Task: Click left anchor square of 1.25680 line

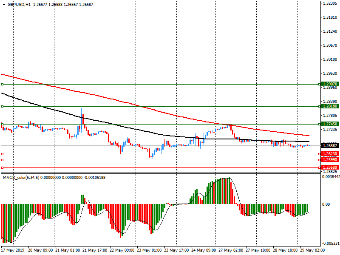Action: [x=2, y=167]
